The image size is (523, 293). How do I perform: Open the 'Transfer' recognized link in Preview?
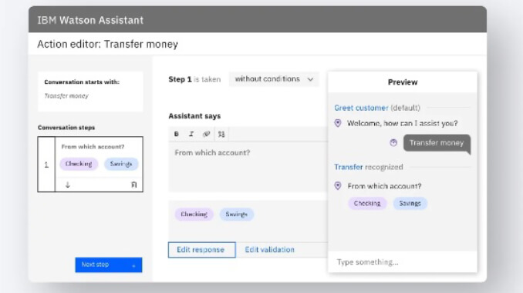(x=349, y=167)
